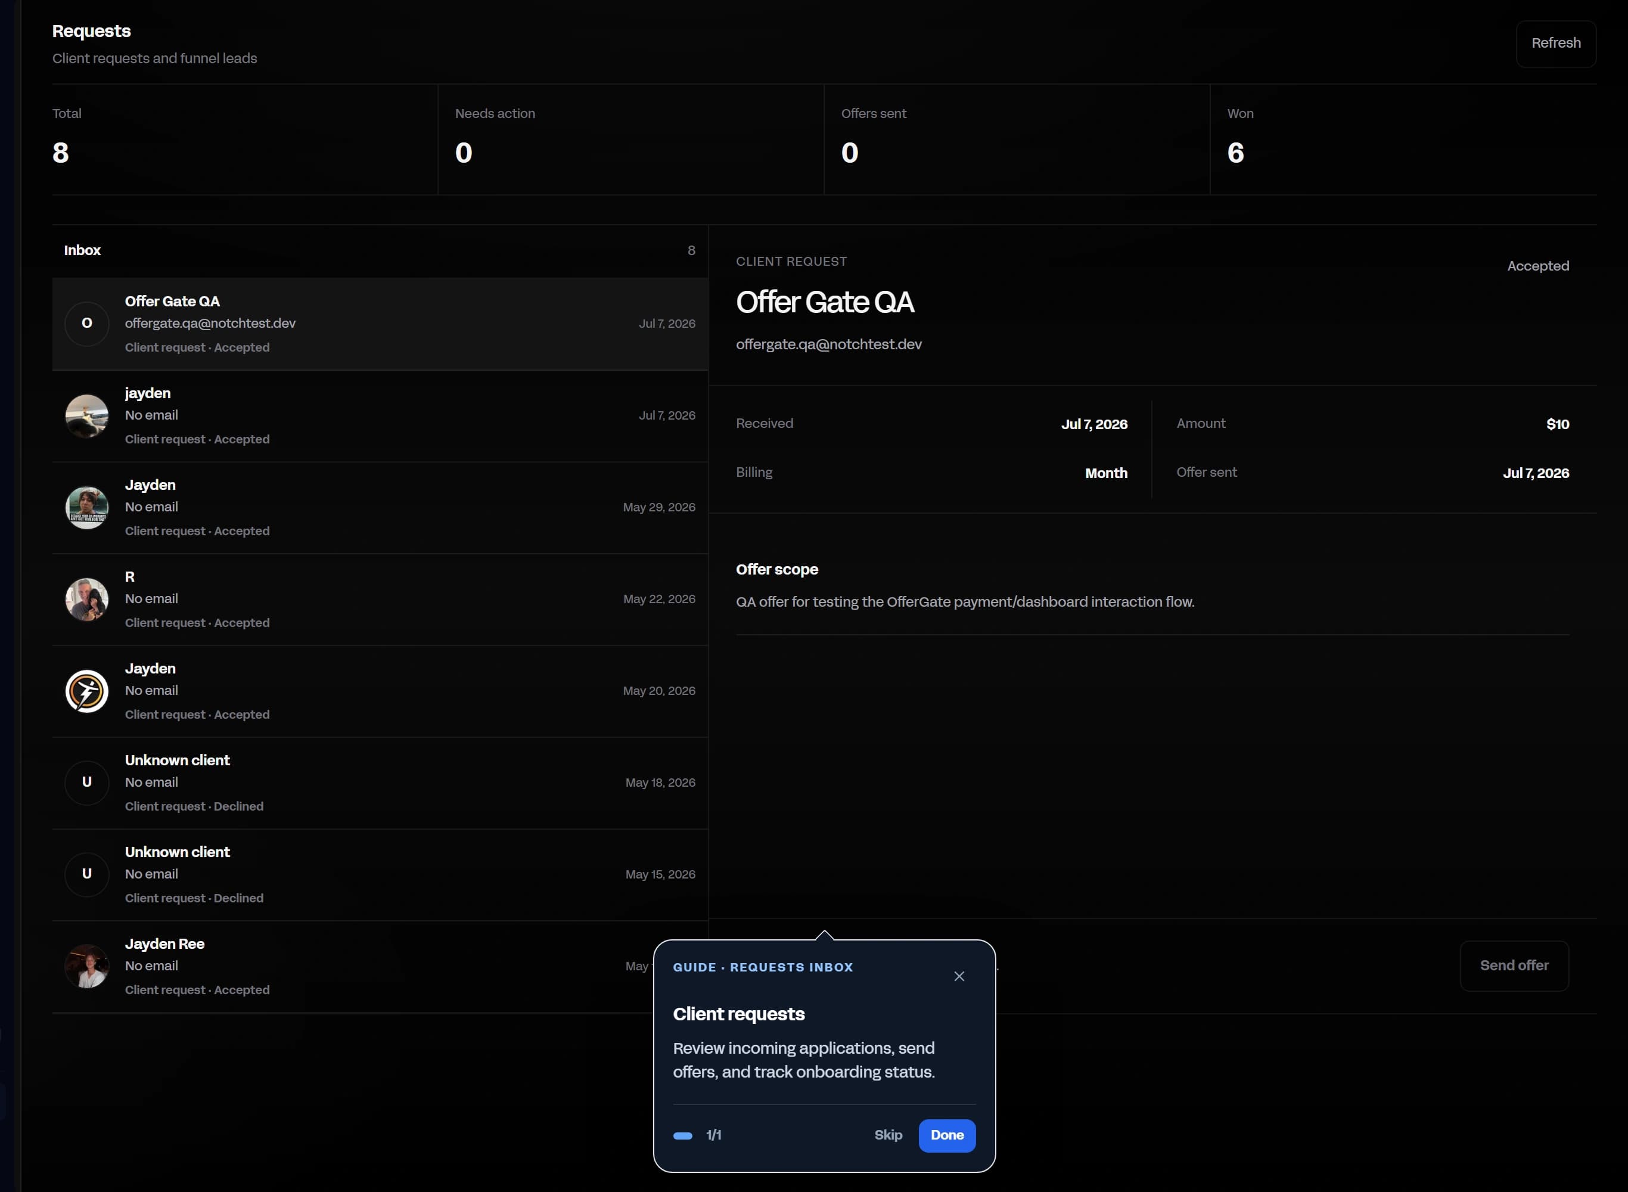Click the O avatar for Offer Gate QA

86,323
